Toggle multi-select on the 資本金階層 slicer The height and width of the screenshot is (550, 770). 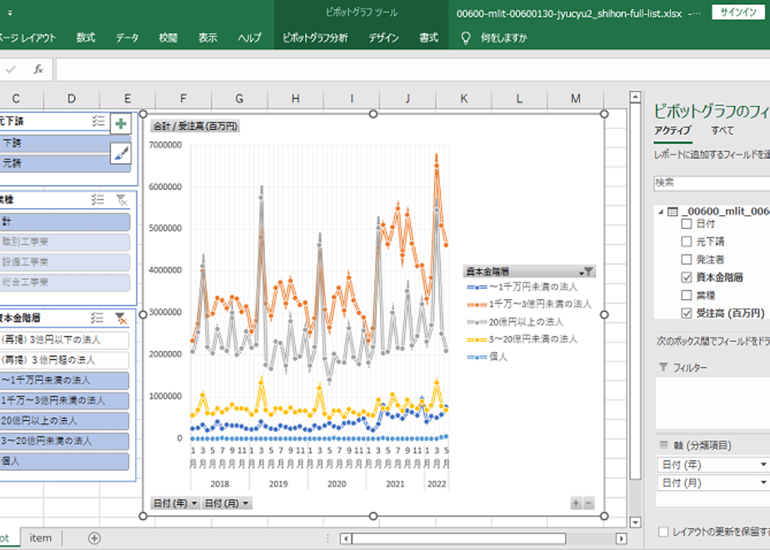97,317
